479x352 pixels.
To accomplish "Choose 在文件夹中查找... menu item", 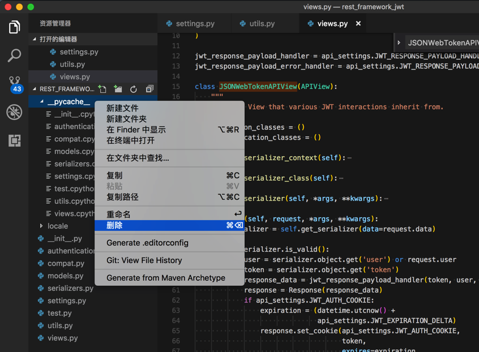I will [169, 158].
